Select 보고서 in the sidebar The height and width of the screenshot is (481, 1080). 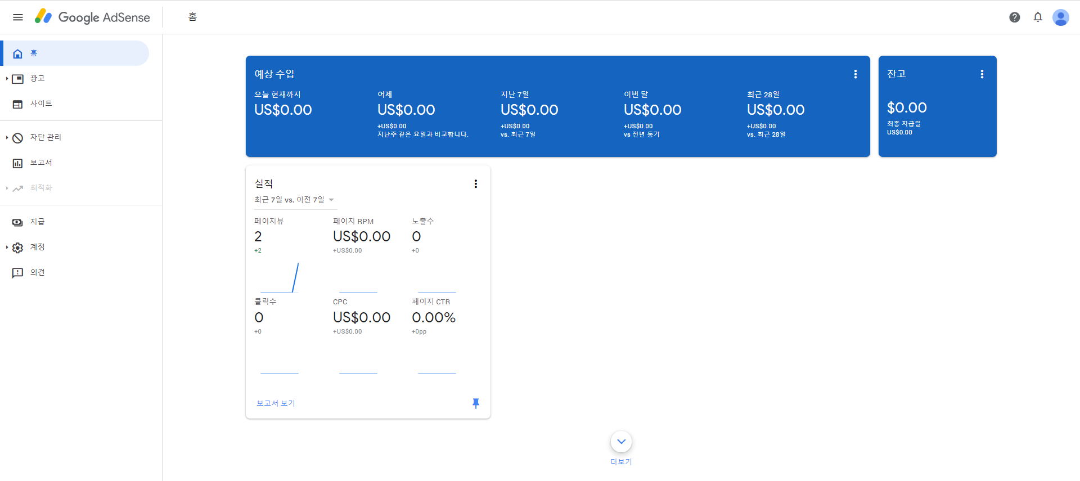(x=75, y=163)
